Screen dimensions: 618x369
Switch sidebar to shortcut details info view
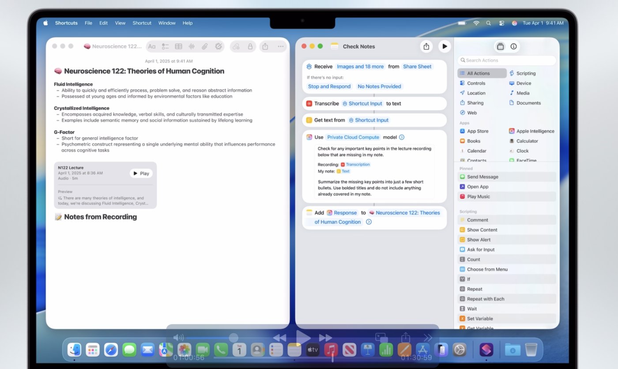[x=513, y=46]
